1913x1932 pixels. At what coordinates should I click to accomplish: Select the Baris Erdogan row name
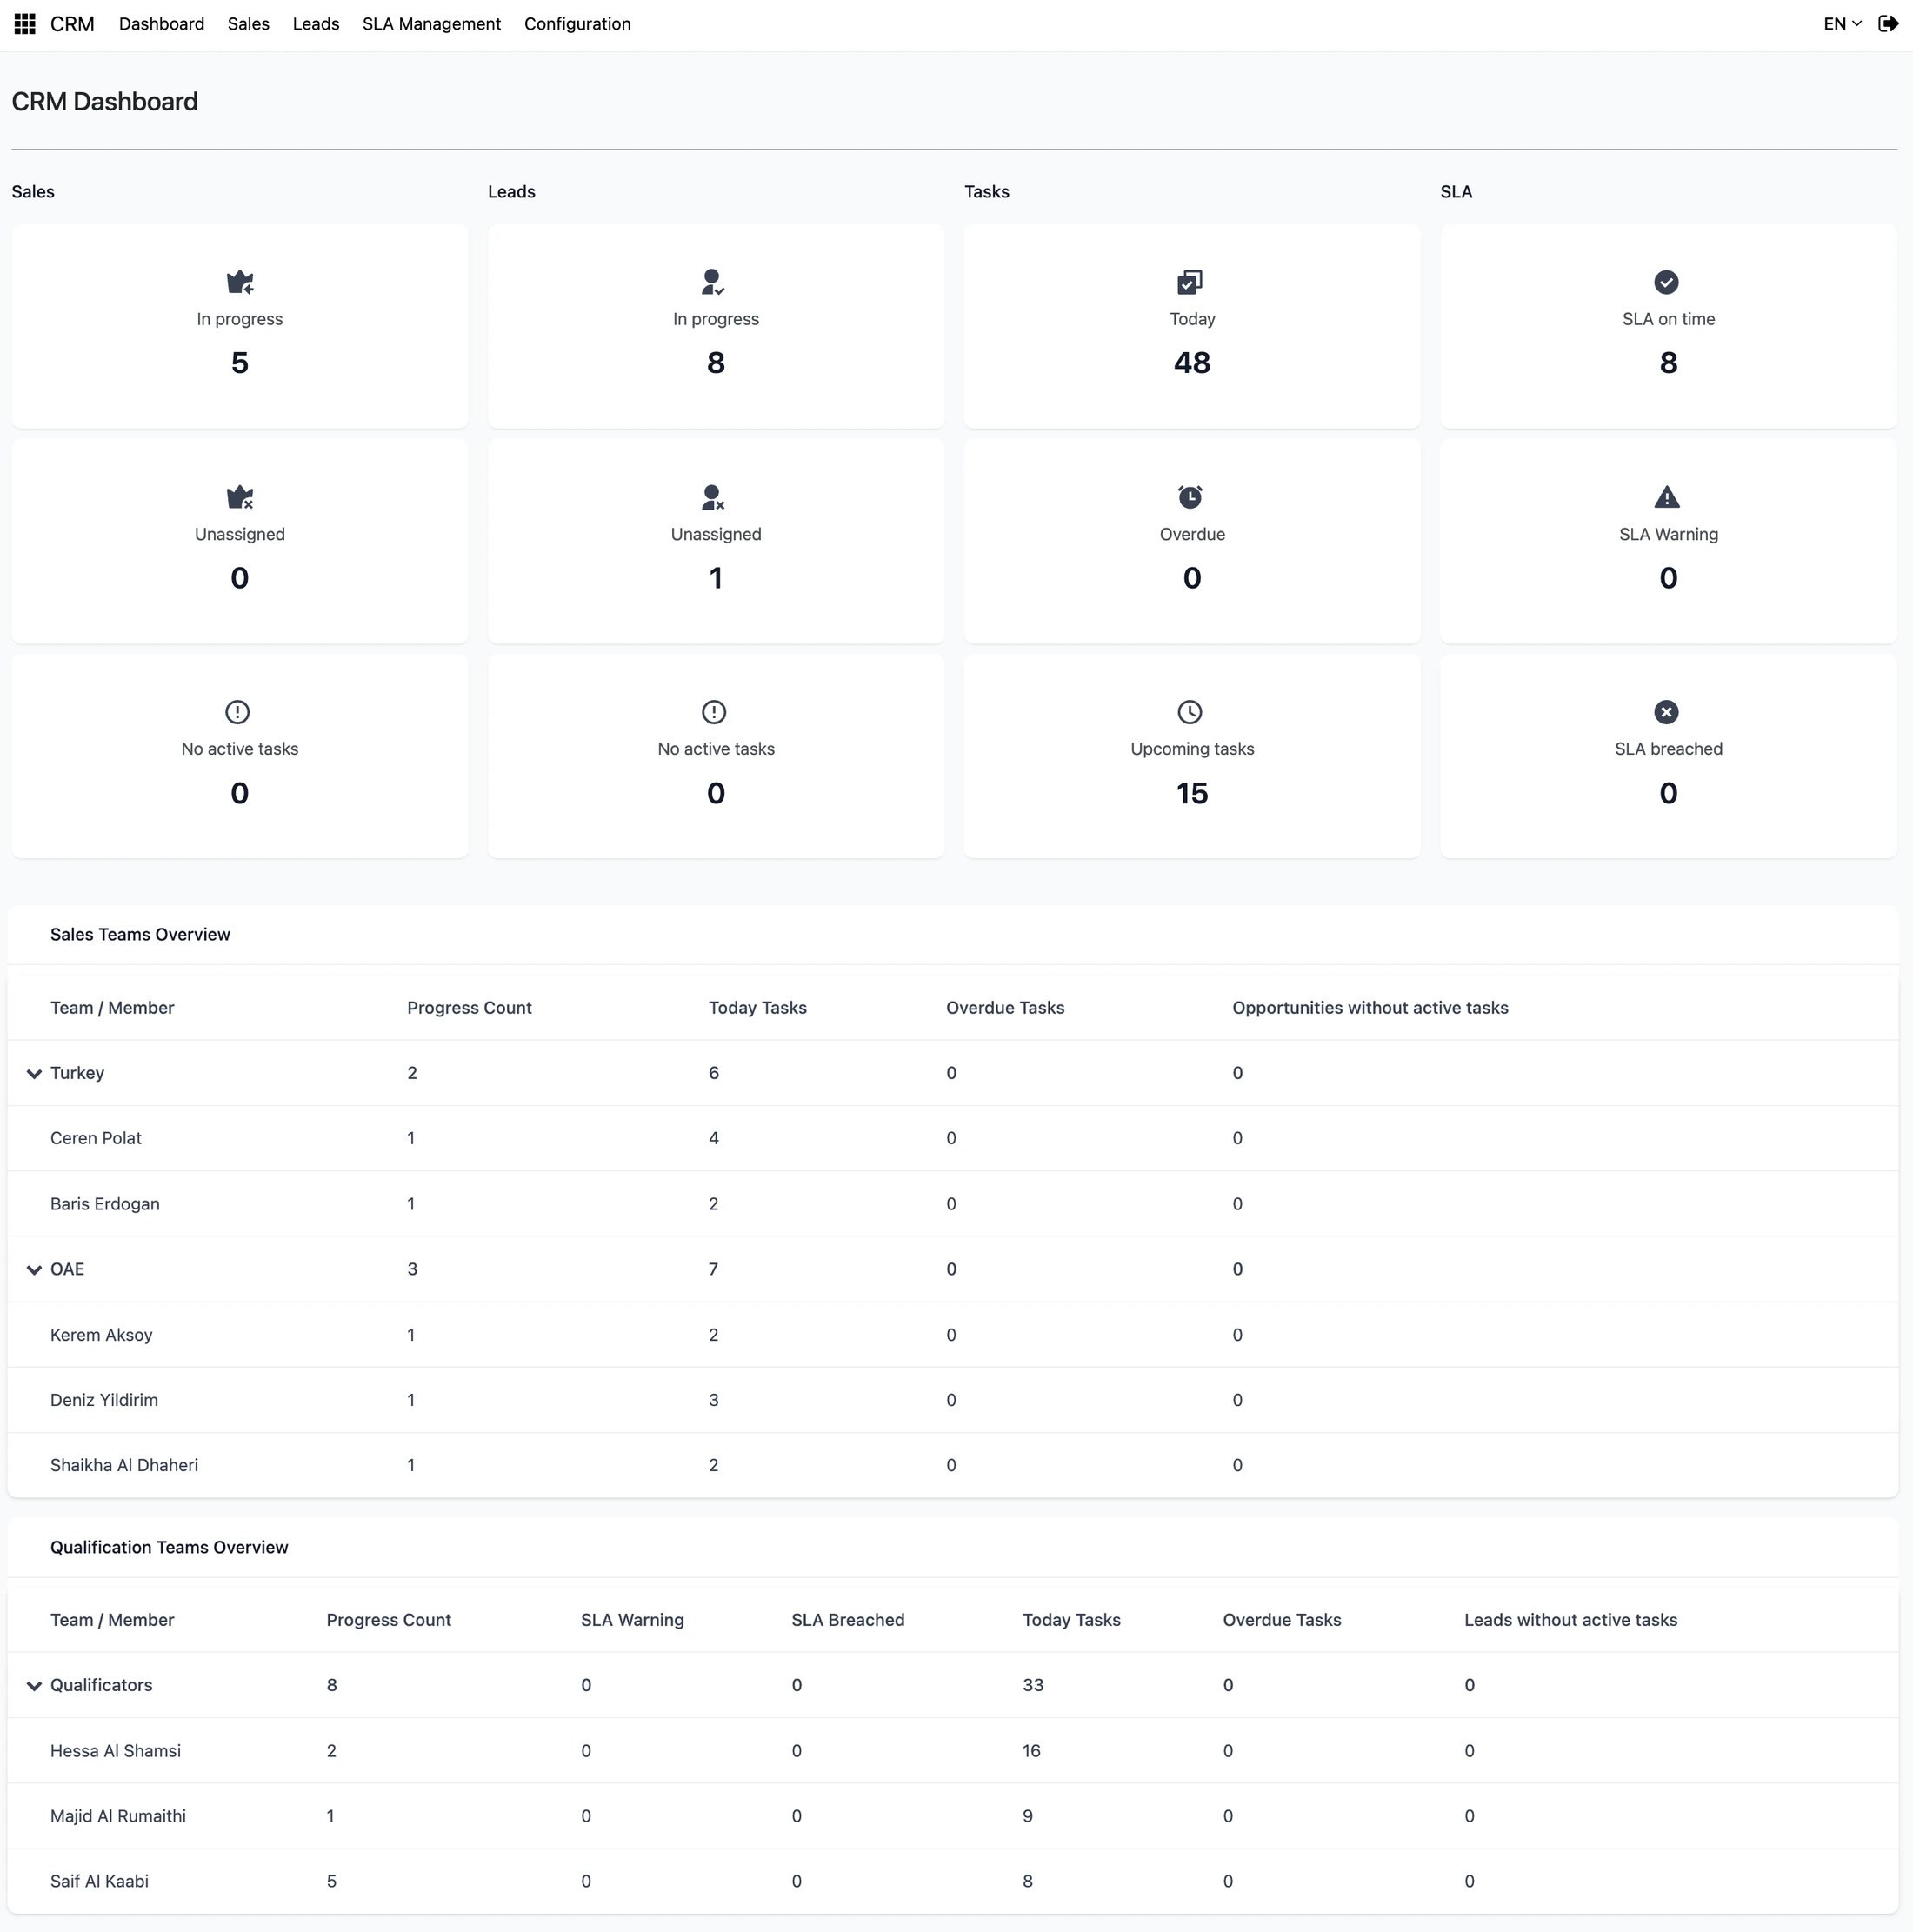(105, 1204)
